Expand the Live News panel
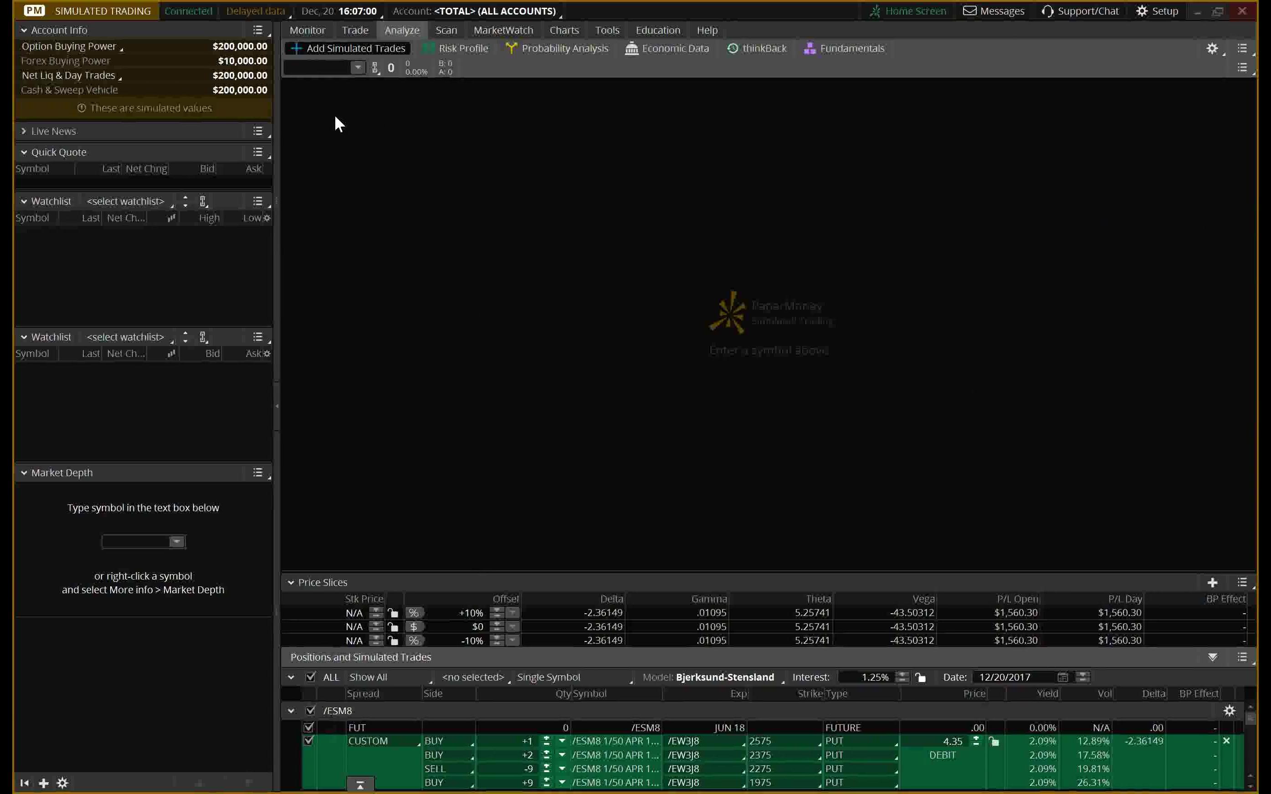The height and width of the screenshot is (794, 1271). click(x=24, y=131)
